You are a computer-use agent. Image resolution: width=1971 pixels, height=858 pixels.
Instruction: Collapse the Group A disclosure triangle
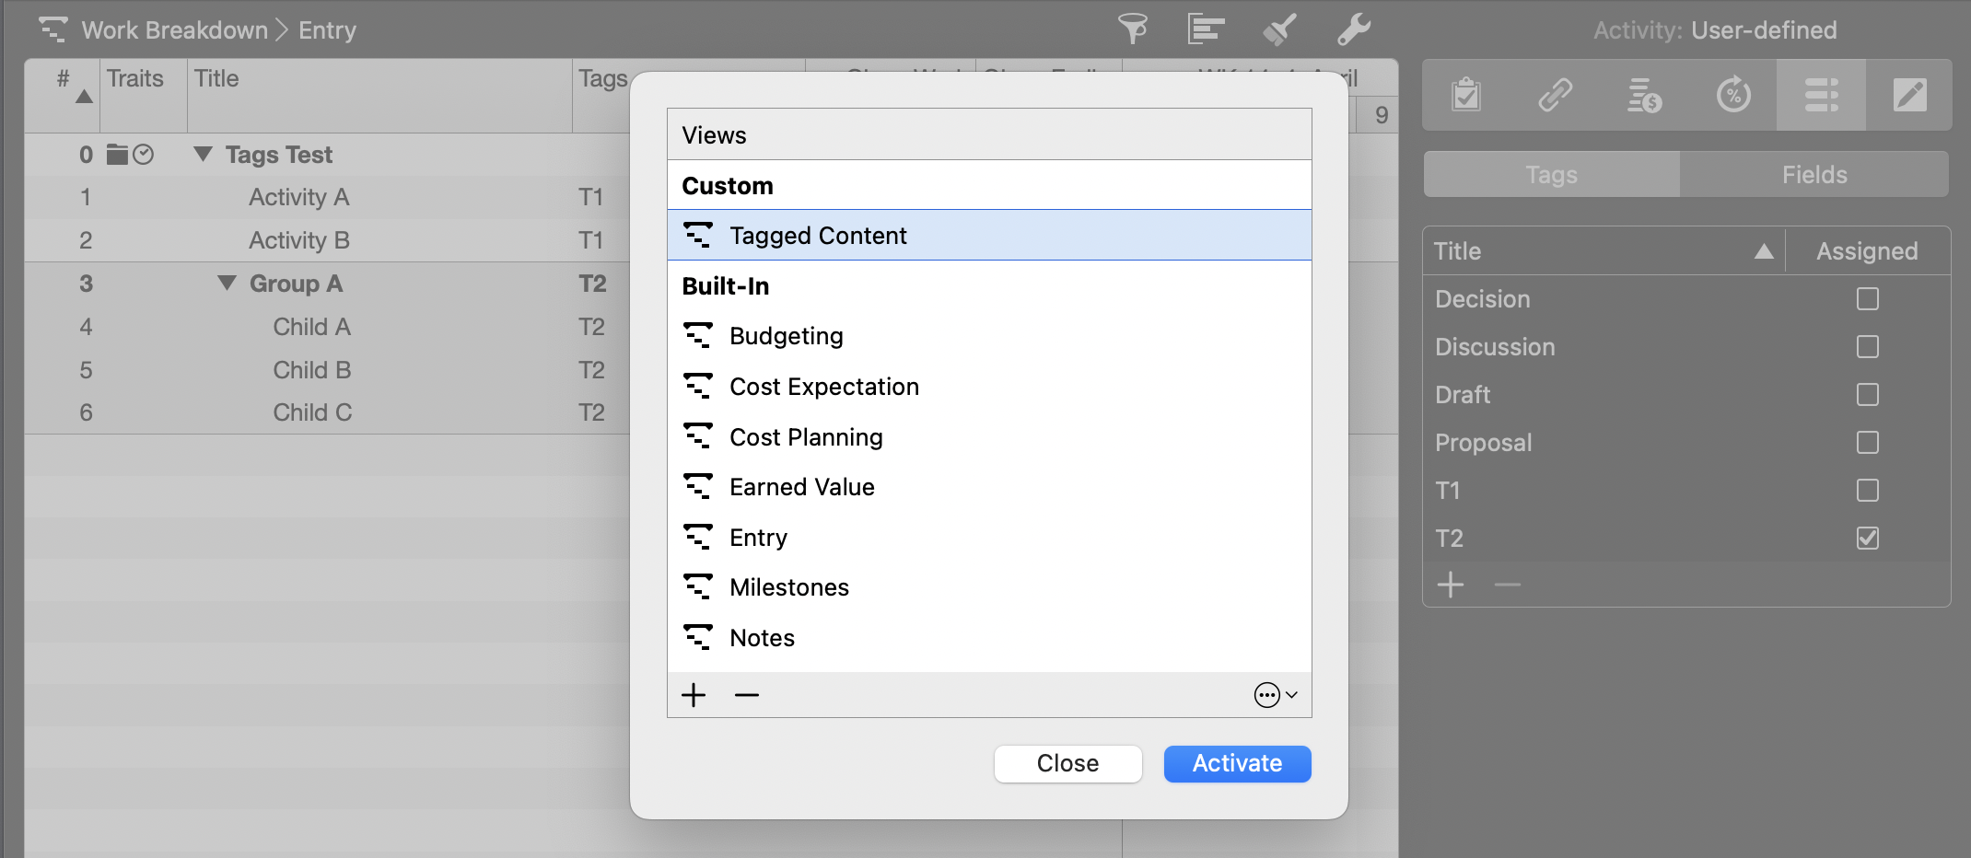pyautogui.click(x=227, y=284)
